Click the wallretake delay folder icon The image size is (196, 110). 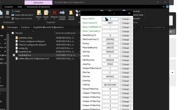pyautogui.click(x=17, y=38)
